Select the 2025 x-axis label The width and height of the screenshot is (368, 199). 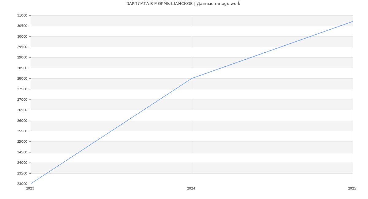point(352,189)
